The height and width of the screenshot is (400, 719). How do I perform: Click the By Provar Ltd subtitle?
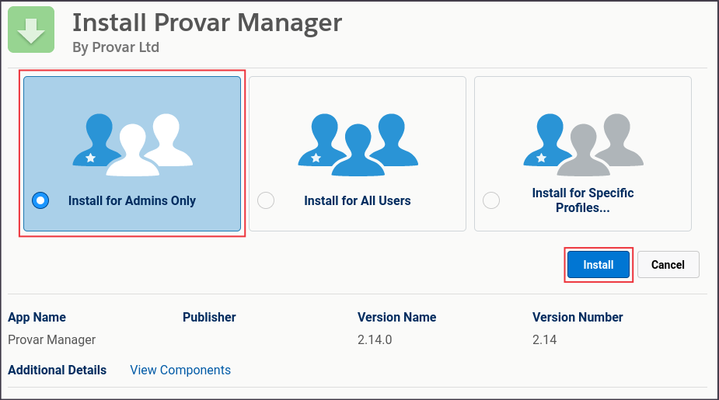click(116, 47)
